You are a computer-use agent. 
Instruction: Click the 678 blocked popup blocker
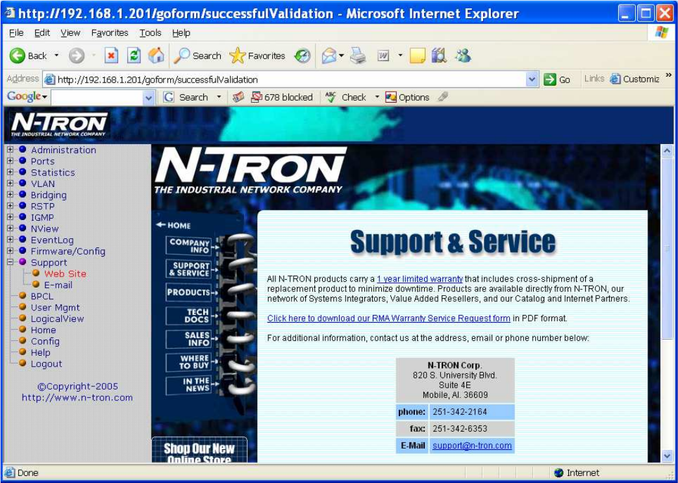point(282,97)
